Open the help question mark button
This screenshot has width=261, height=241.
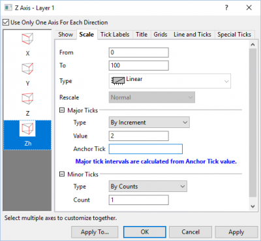point(226,8)
